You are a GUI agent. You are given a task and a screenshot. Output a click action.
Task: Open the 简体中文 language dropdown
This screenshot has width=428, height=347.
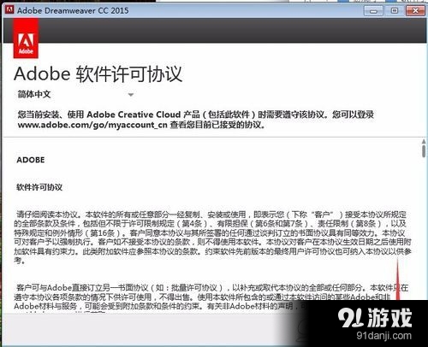coord(75,94)
